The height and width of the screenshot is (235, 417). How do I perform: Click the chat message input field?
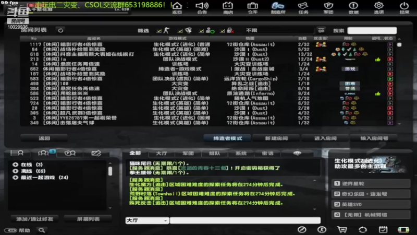point(245,220)
